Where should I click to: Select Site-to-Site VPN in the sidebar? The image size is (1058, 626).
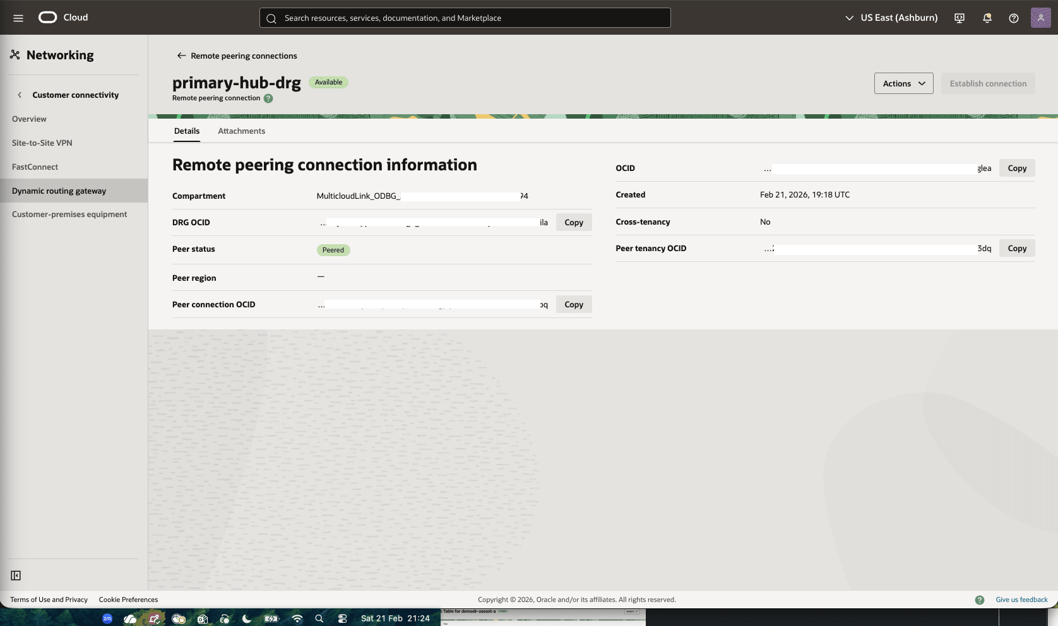click(x=41, y=143)
